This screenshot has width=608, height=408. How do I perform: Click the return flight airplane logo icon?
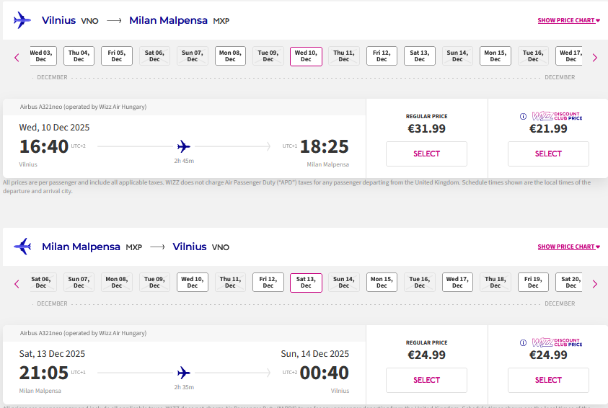click(x=22, y=247)
